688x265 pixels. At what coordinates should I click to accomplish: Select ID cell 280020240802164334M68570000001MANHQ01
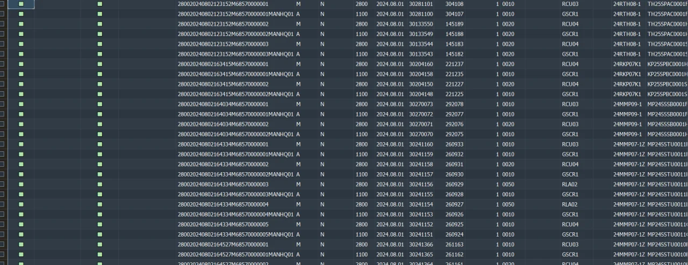236,154
